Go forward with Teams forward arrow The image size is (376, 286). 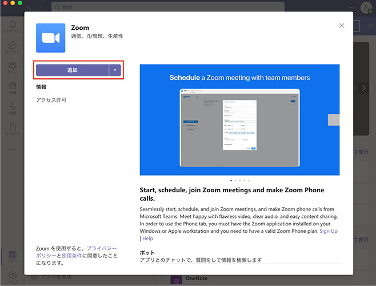40,7
